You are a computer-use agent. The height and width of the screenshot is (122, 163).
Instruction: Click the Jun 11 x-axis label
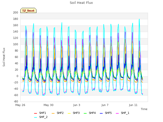click(x=133, y=105)
